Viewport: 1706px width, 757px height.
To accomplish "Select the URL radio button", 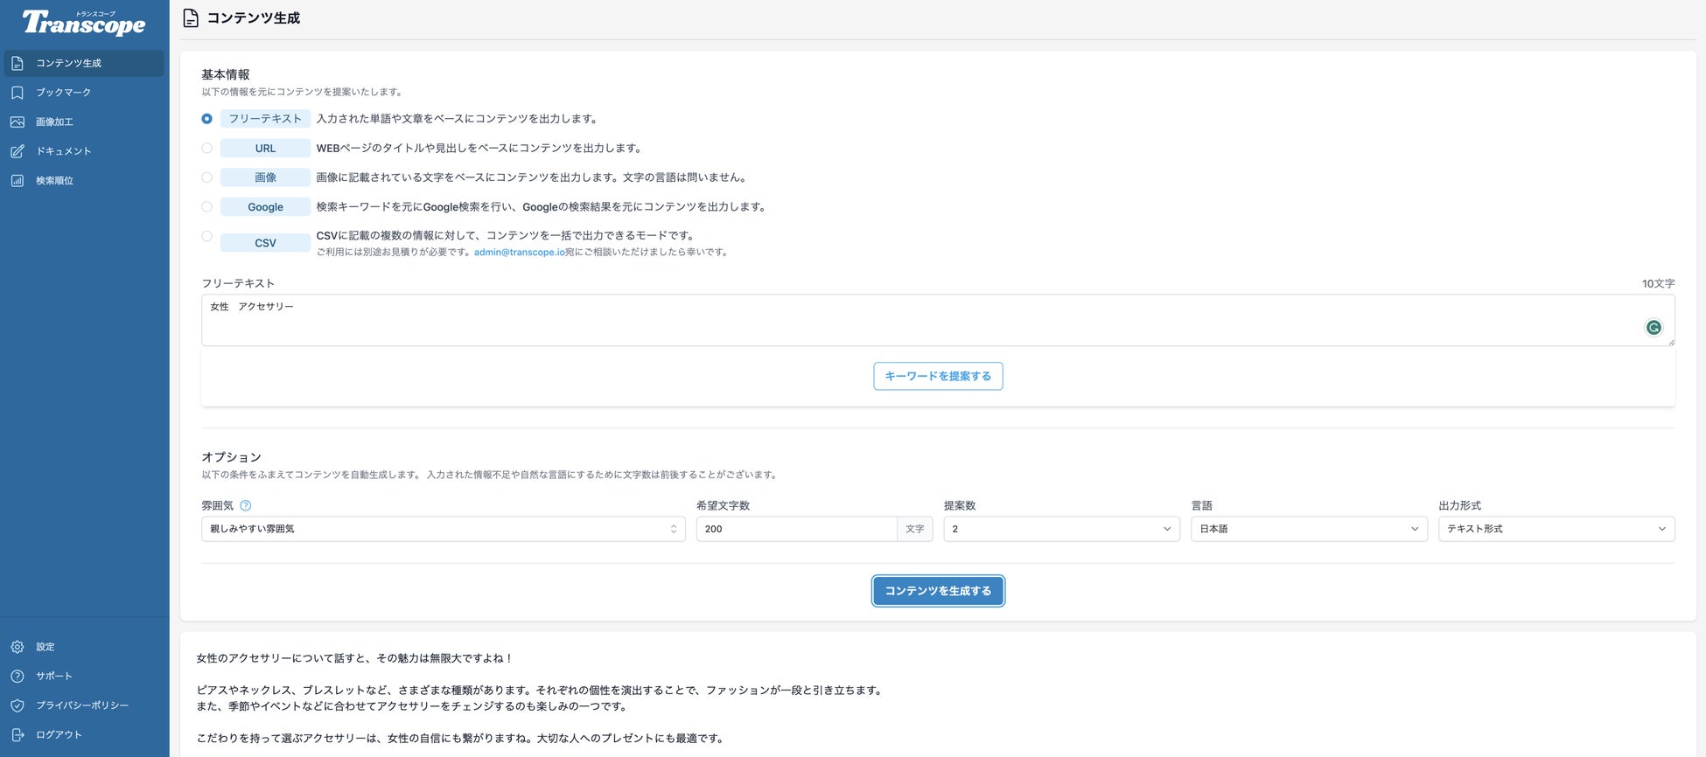I will [x=206, y=149].
